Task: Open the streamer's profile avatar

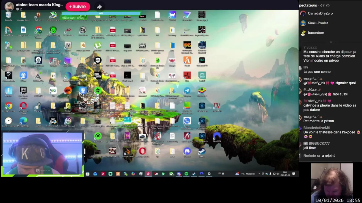Action: (x=9, y=6)
